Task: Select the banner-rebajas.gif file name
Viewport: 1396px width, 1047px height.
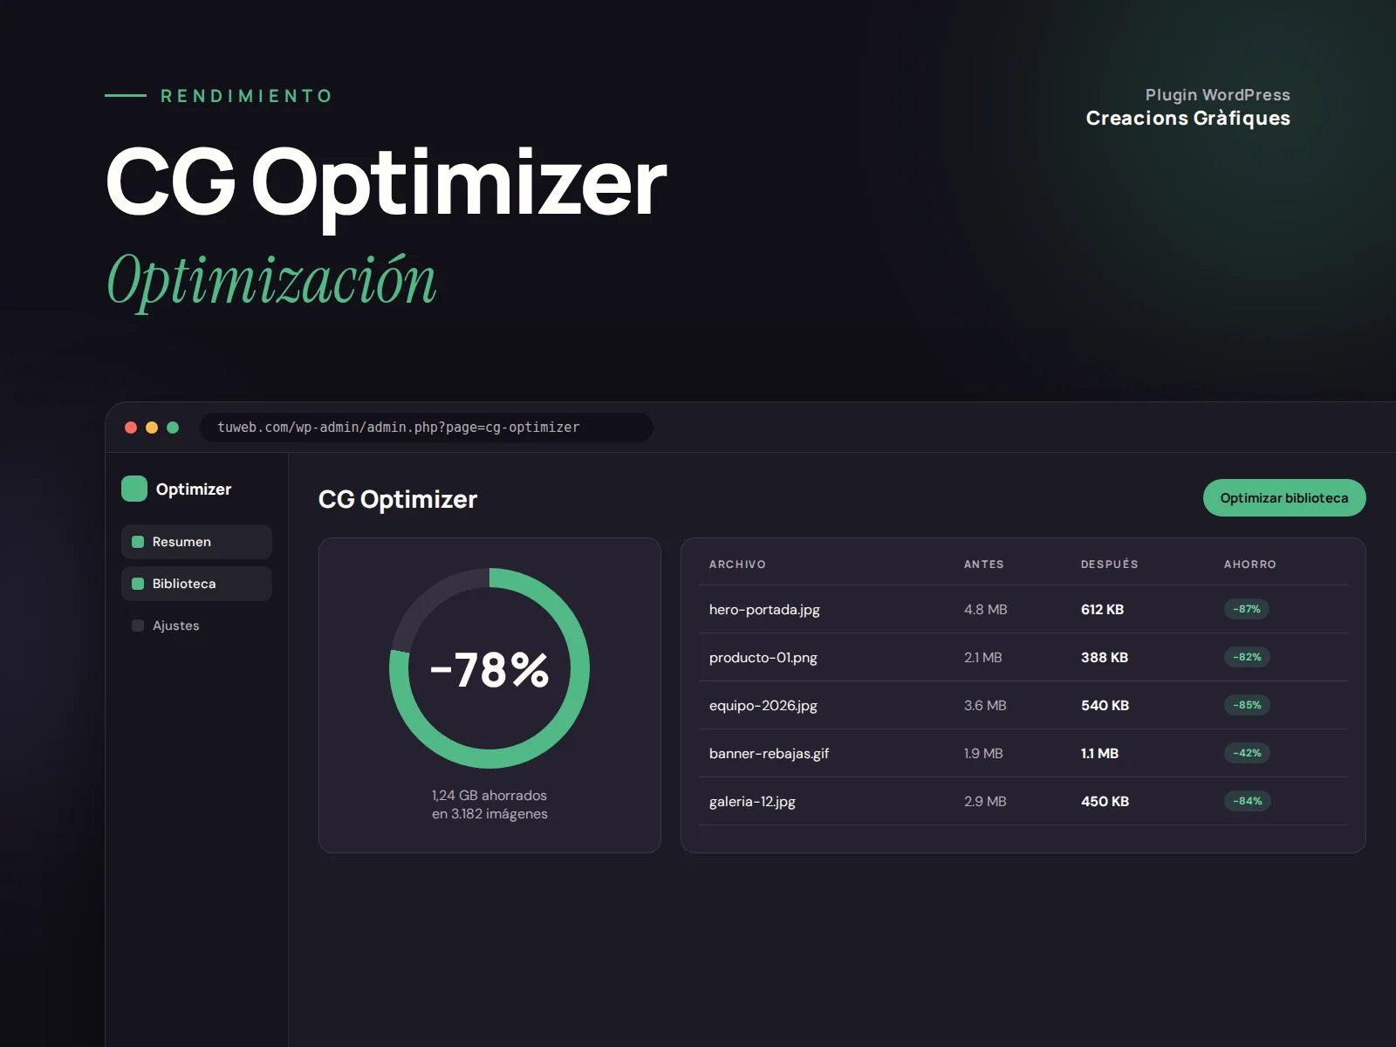Action: point(769,754)
